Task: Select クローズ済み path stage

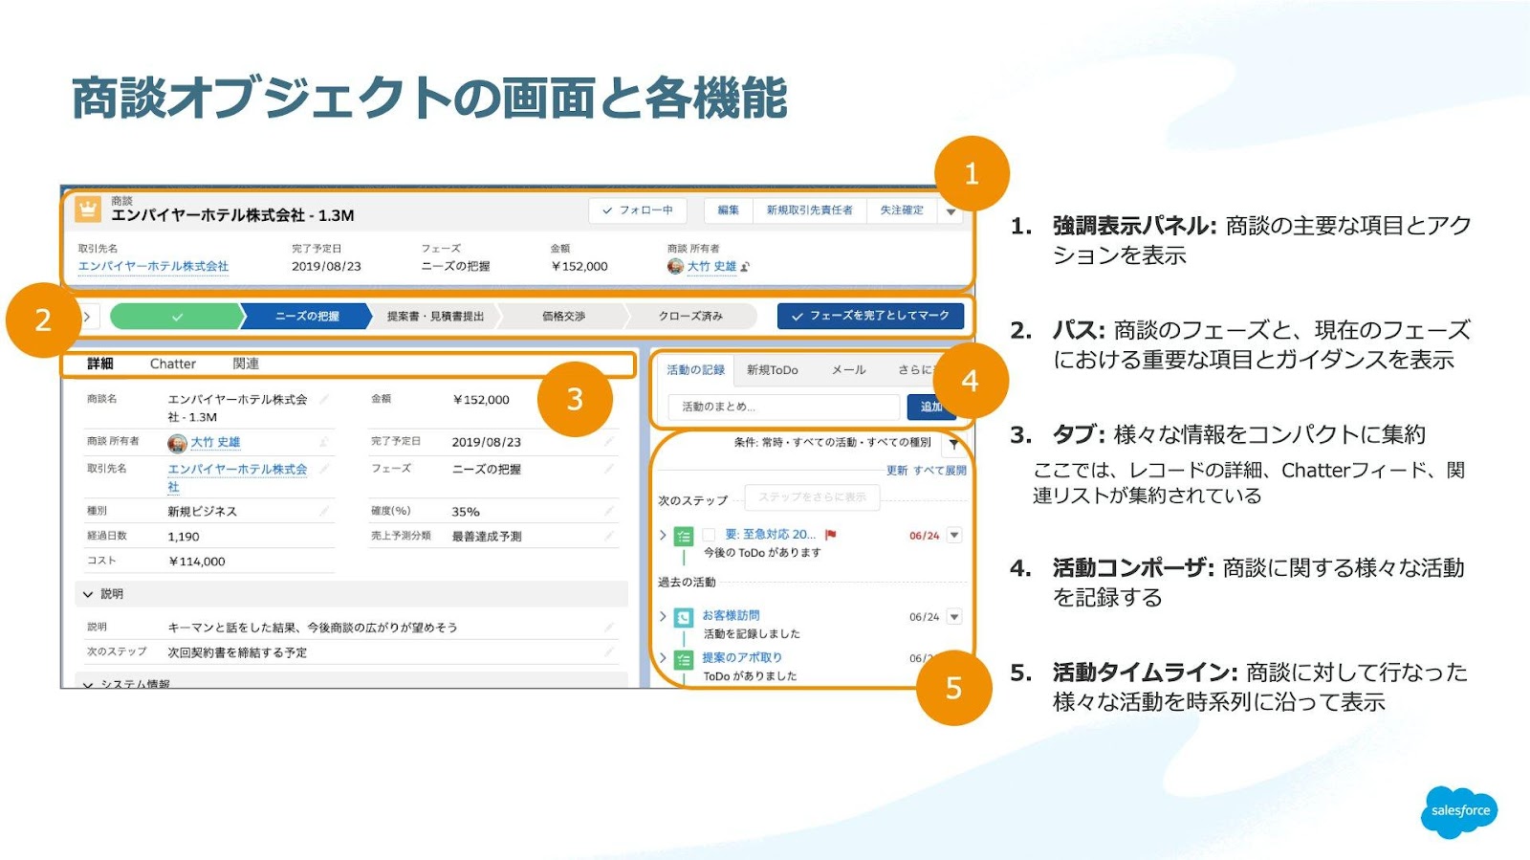Action: point(690,317)
